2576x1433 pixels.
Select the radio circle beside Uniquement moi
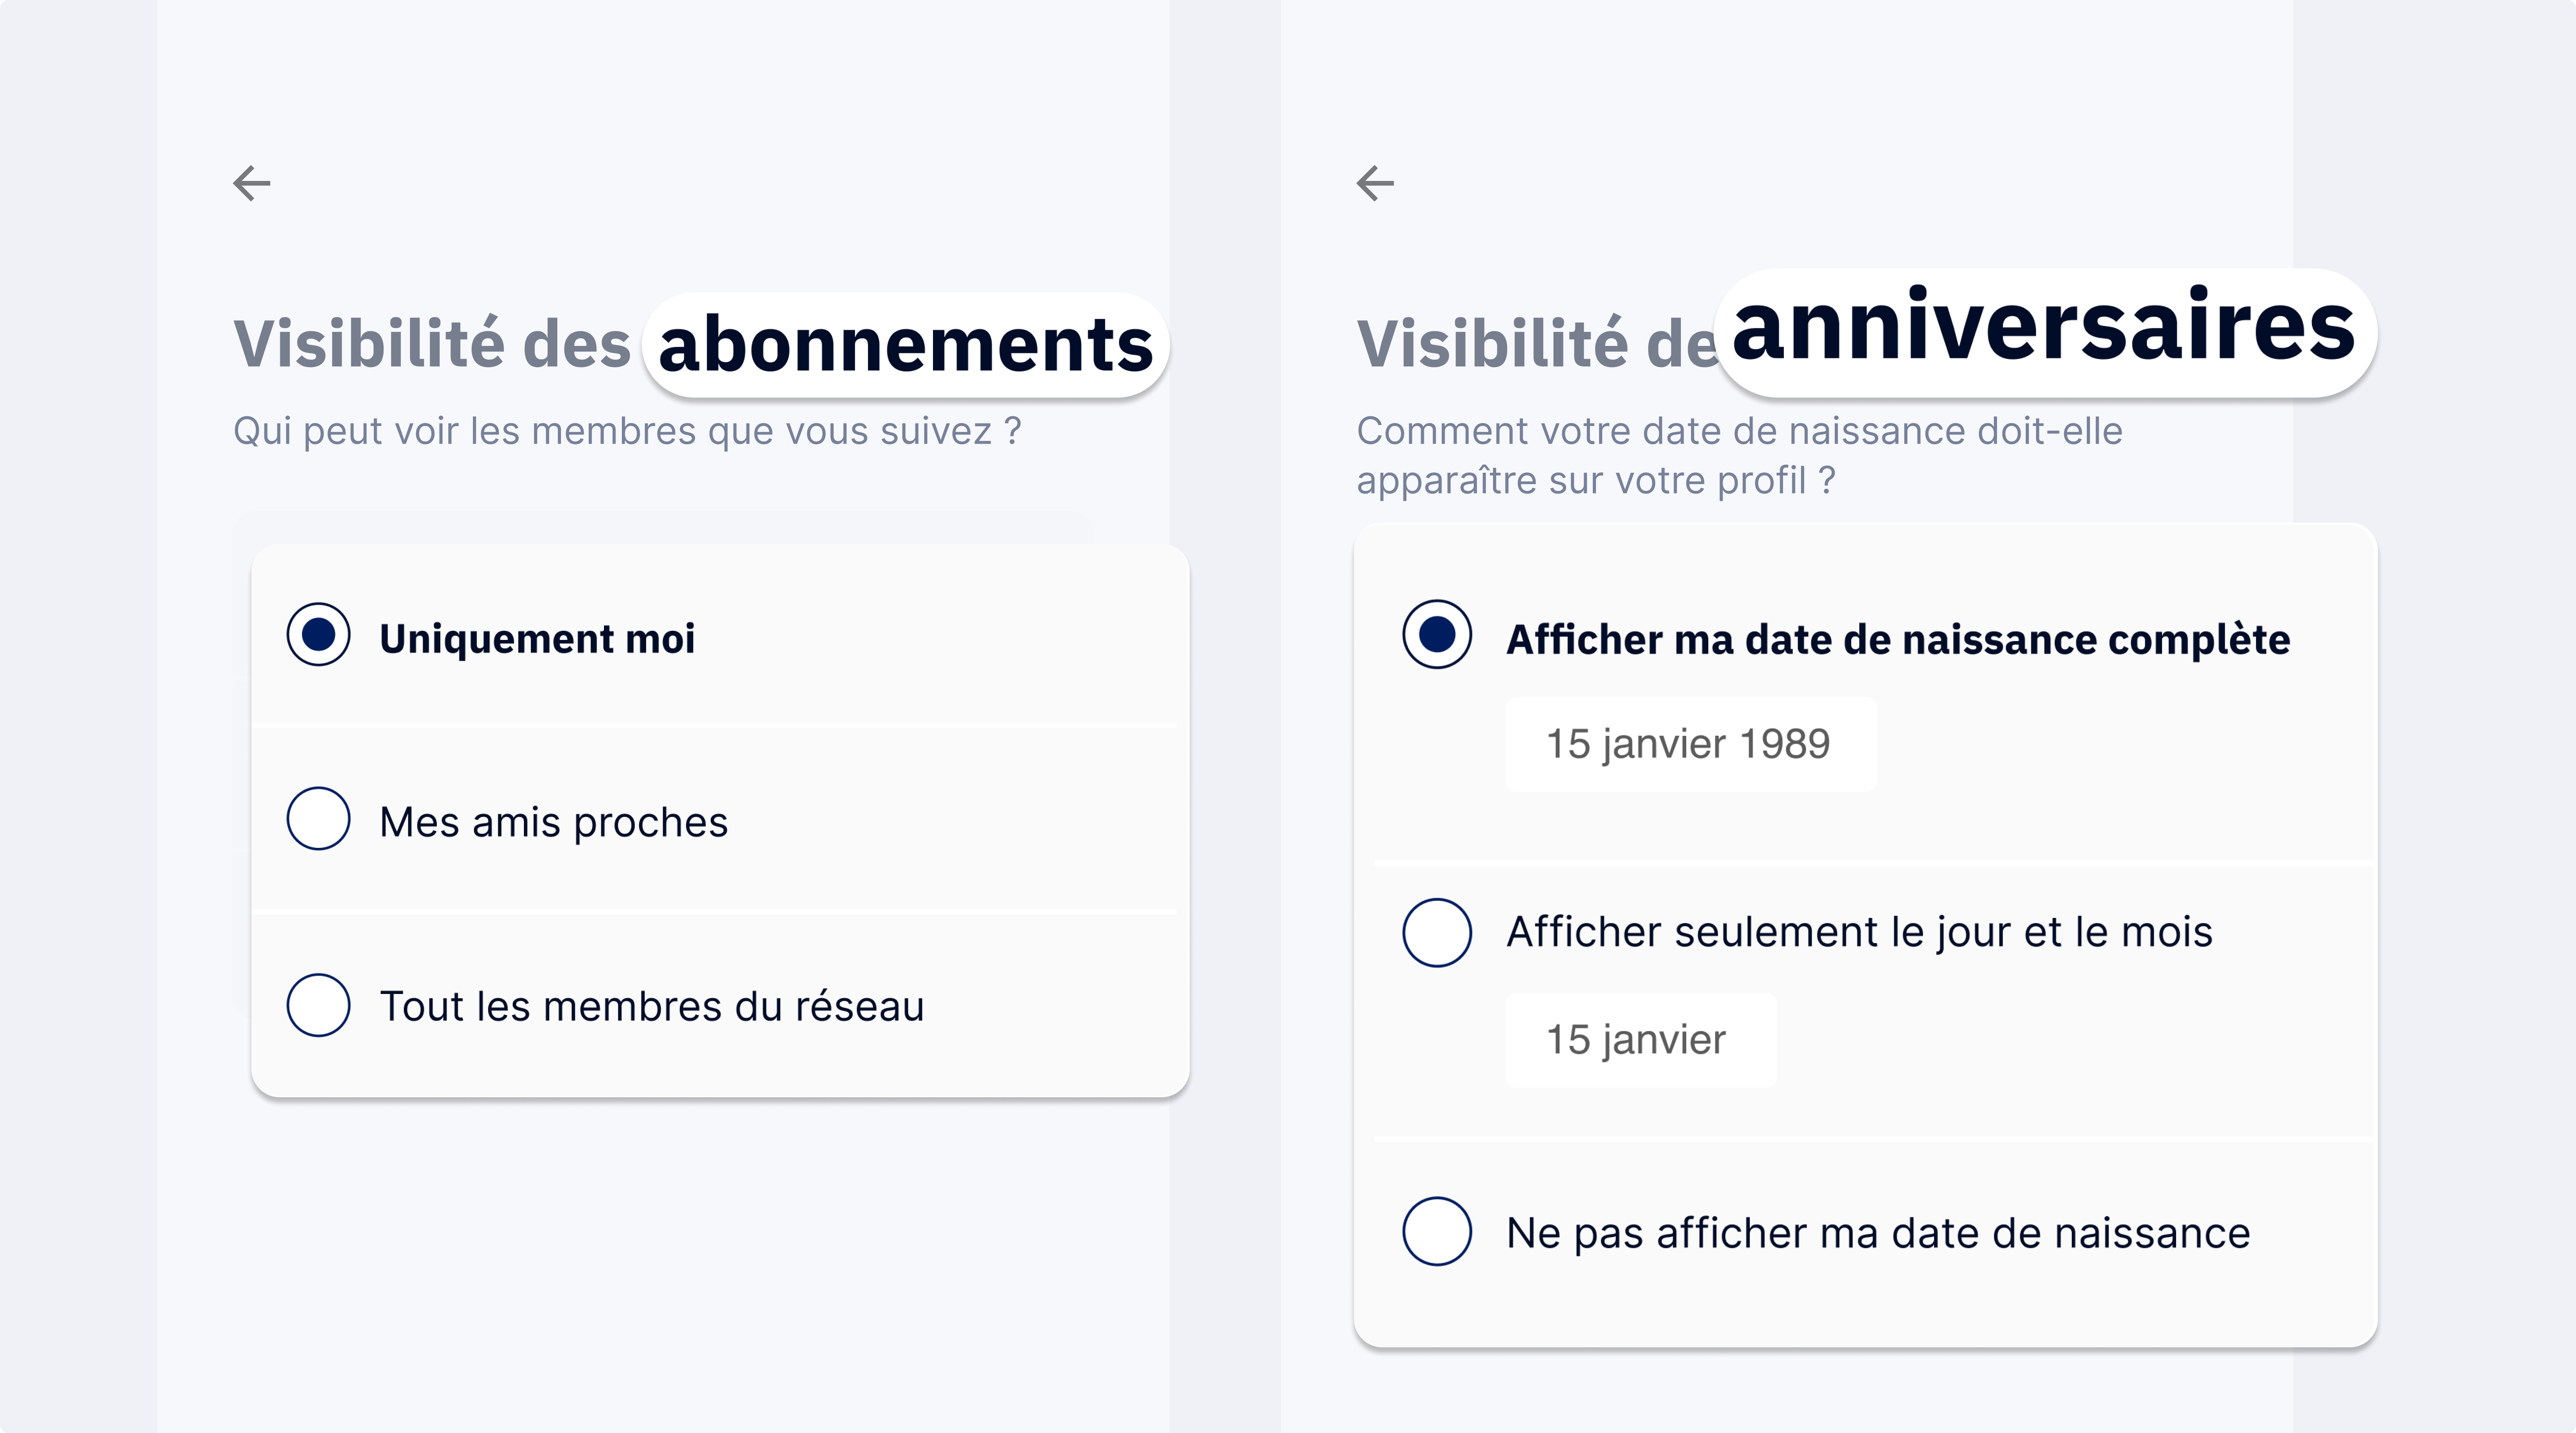tap(318, 634)
